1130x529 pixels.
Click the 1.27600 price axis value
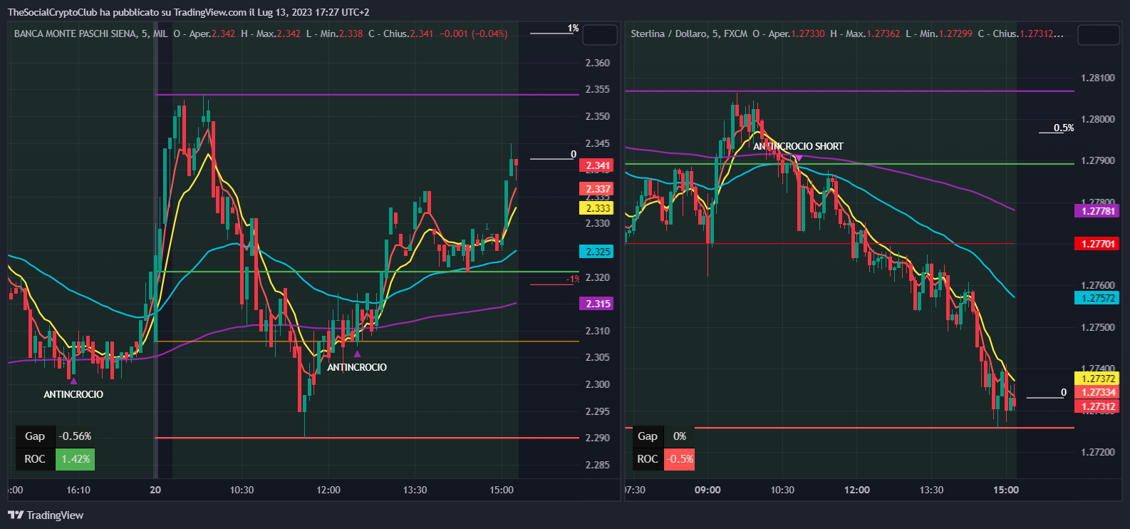[1098, 285]
